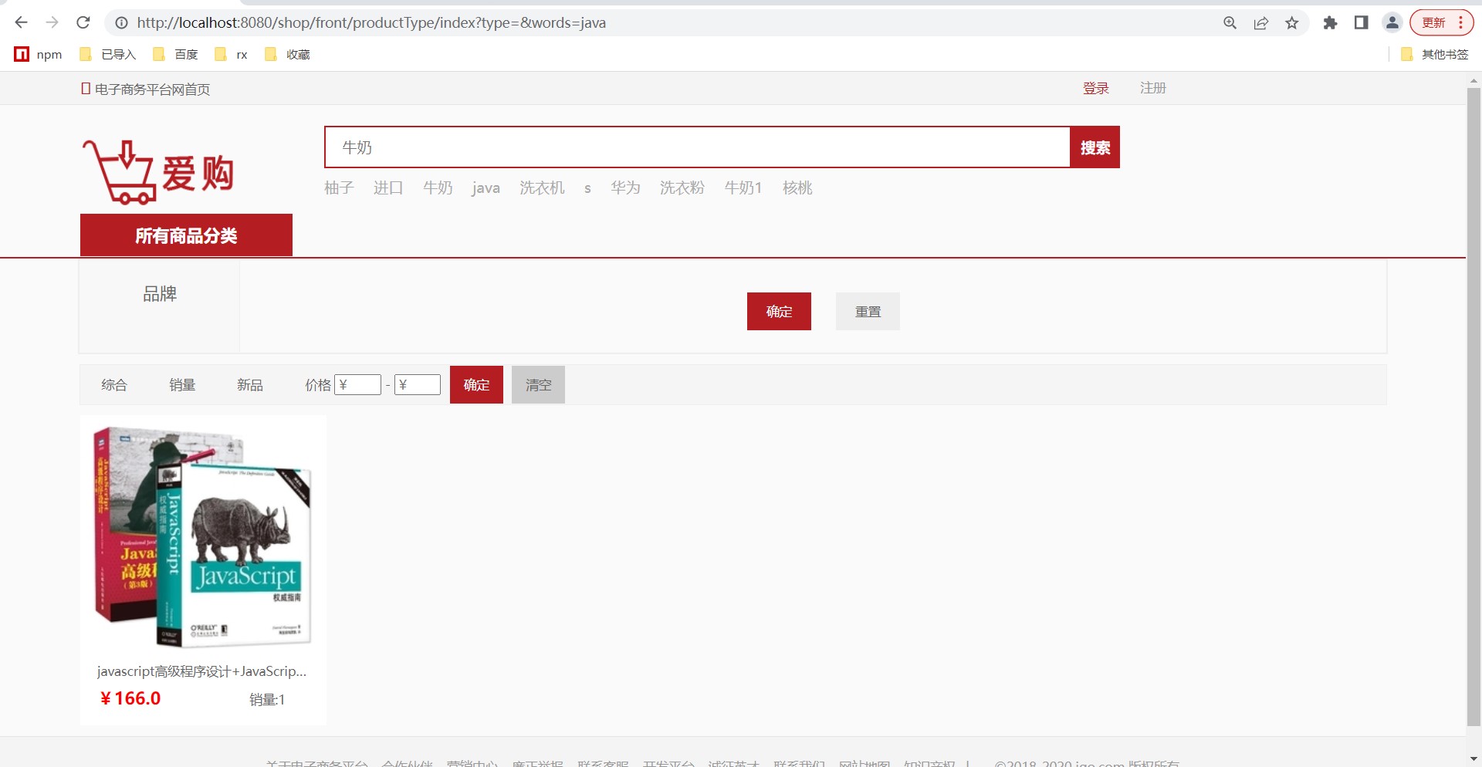Select the 华为 hot keyword

[x=625, y=188]
